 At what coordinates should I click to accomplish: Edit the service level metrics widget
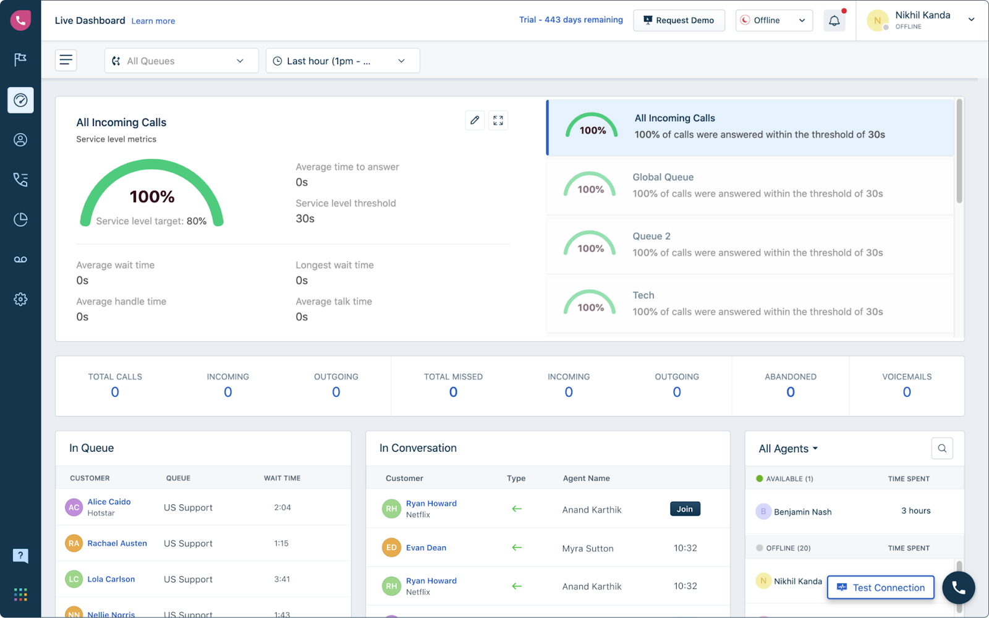pos(475,120)
